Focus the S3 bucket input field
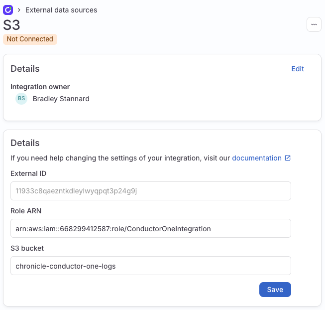The image size is (325, 310). [151, 266]
